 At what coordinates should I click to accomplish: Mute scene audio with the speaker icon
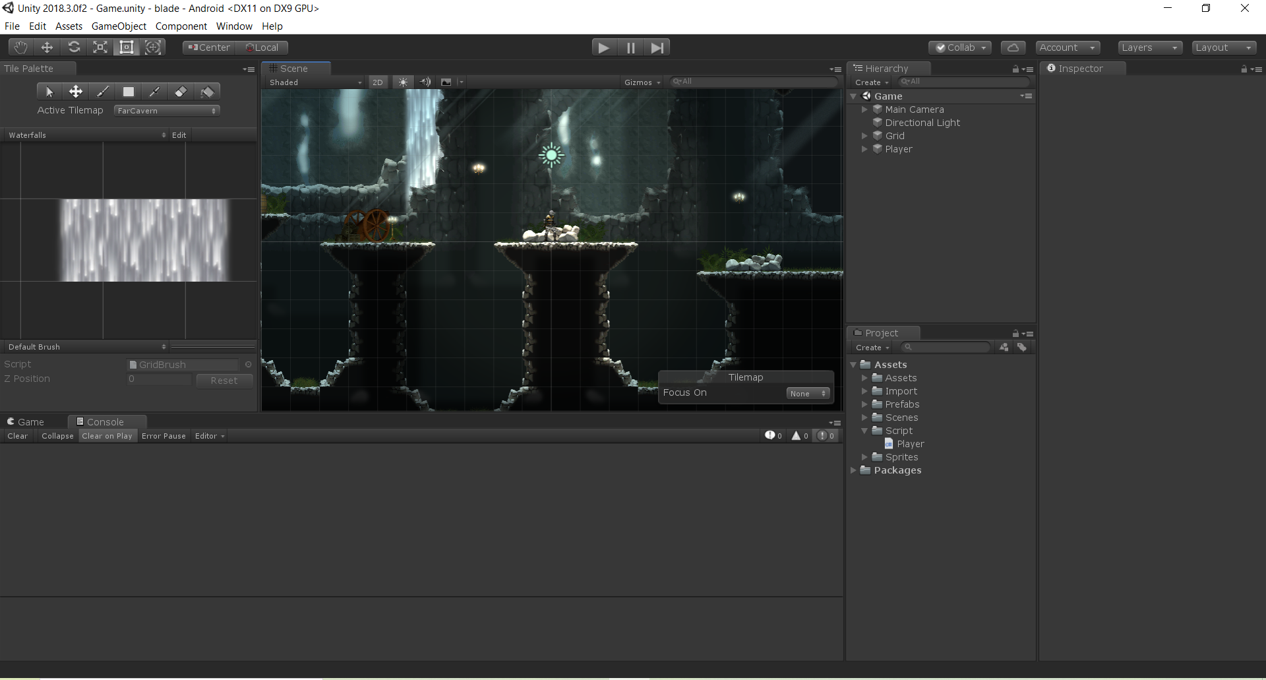[425, 82]
